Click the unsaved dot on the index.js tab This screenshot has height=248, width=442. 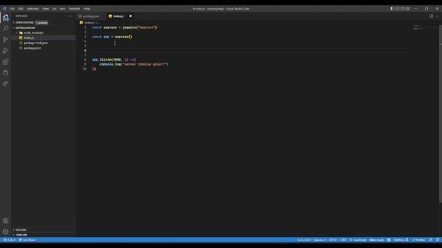coord(131,17)
